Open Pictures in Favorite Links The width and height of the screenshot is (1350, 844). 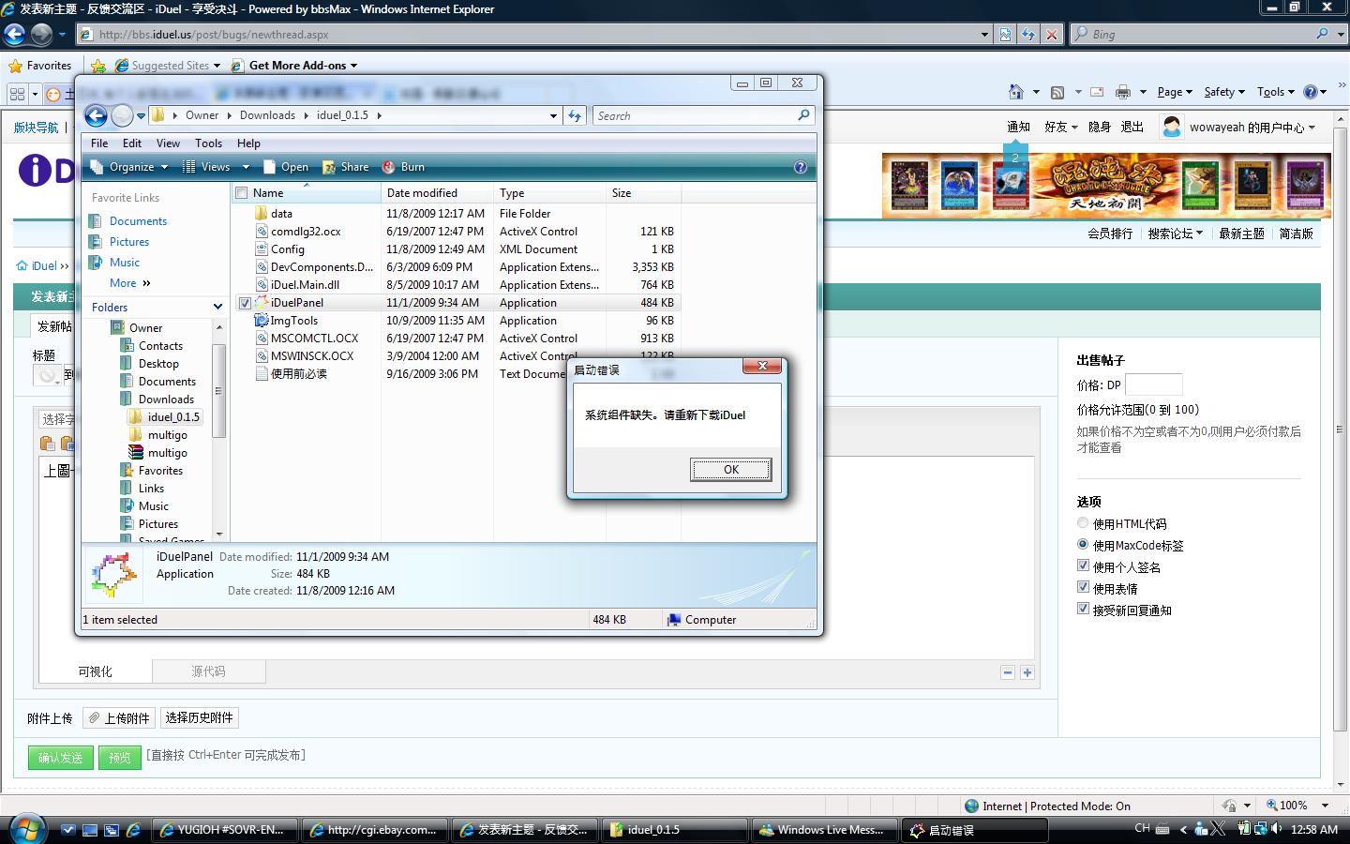[x=129, y=241]
